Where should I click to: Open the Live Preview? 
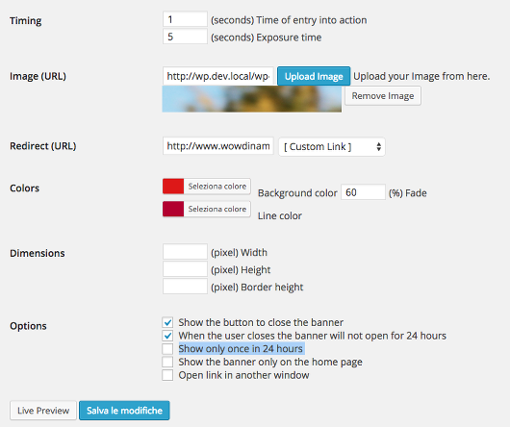tap(43, 411)
